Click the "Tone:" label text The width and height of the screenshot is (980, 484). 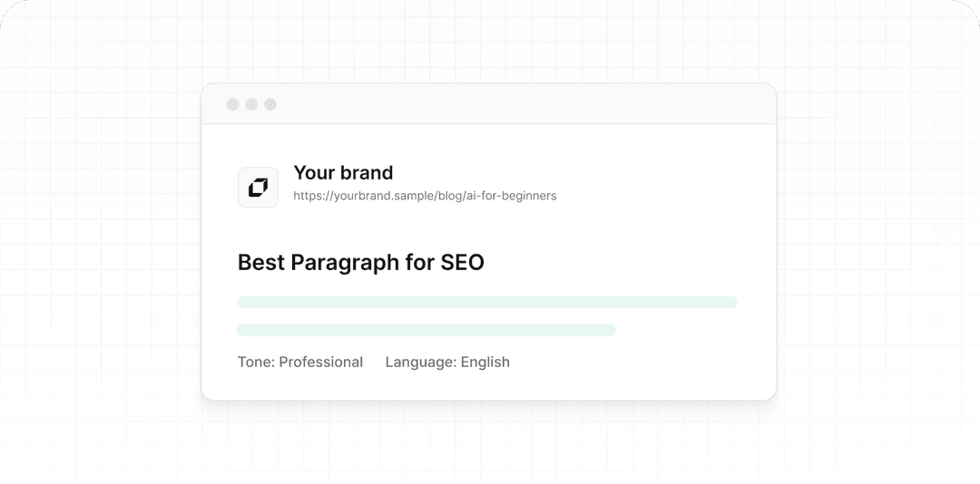click(x=256, y=362)
